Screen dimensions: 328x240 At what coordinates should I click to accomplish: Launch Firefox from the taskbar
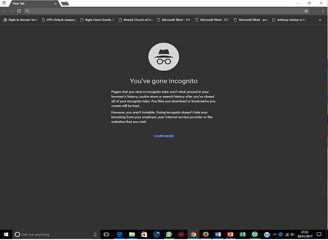(206, 234)
